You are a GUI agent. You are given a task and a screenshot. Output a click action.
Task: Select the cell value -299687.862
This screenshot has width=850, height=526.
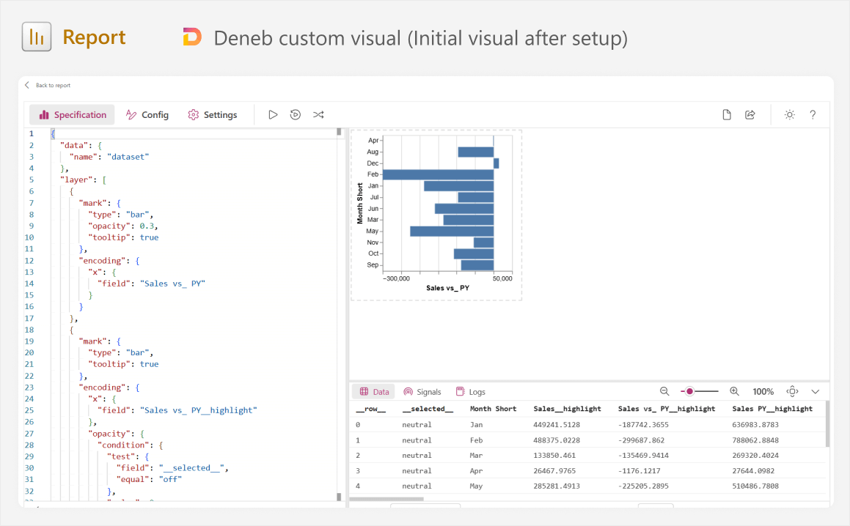click(x=641, y=440)
